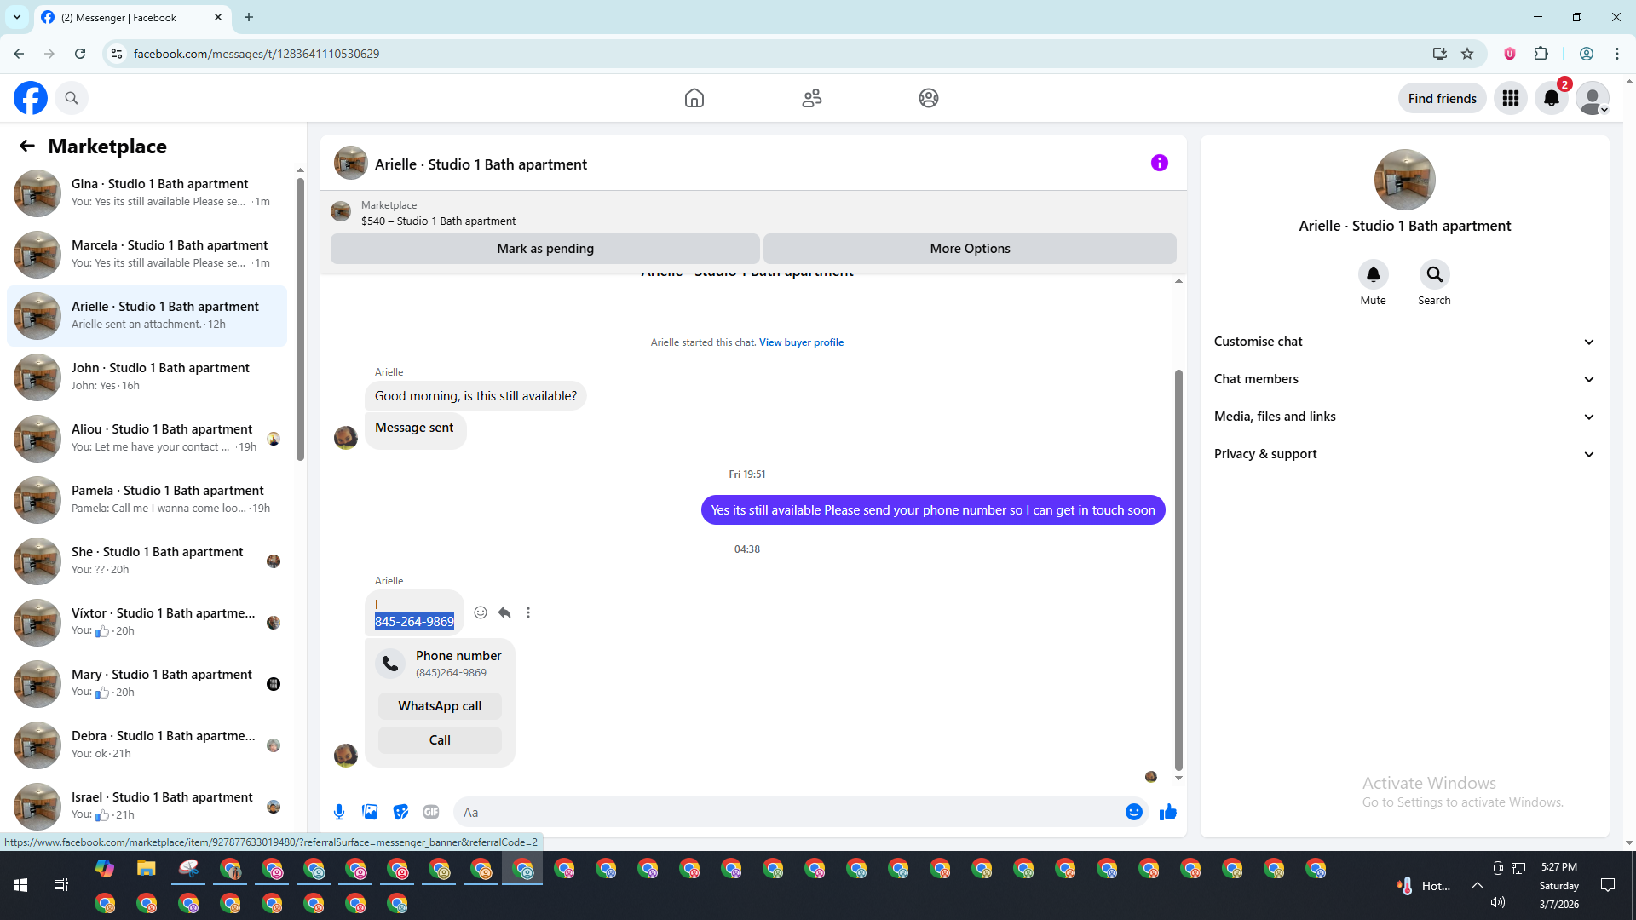Open Vixtor's Studio 1 Bath conversation
This screenshot has height=920, width=1636.
[147, 622]
